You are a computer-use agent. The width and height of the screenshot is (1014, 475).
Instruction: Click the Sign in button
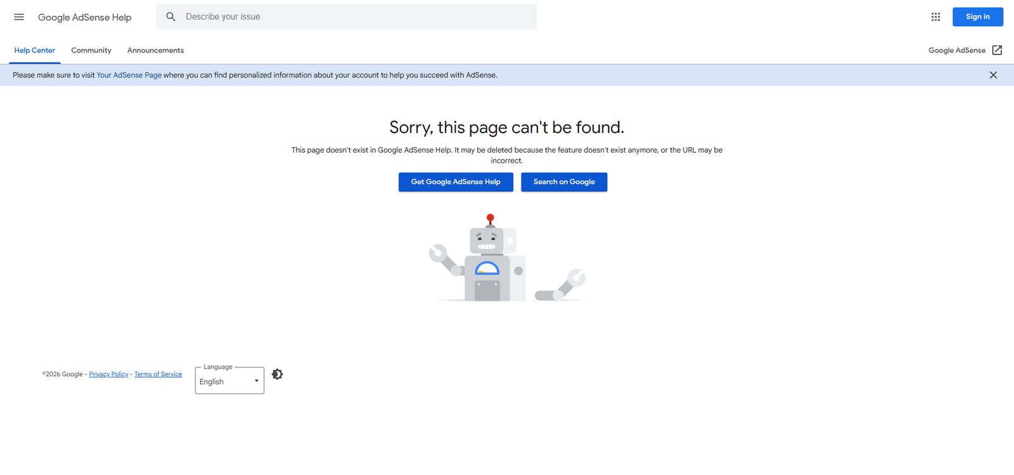tap(977, 17)
